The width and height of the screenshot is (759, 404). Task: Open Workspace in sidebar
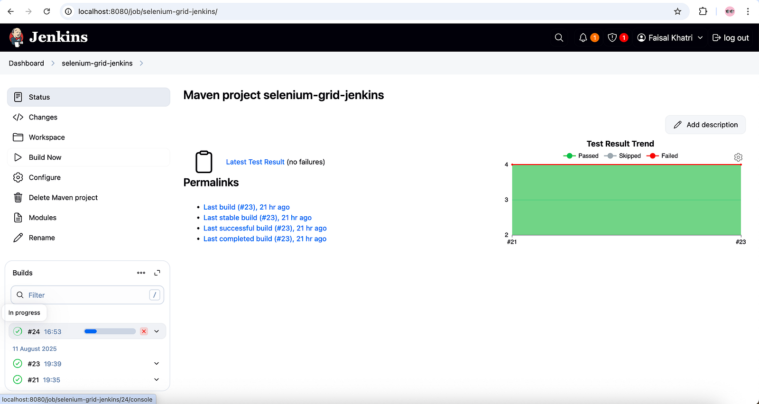coord(89,137)
